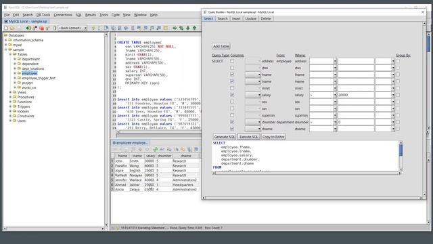Uncheck the lname column checkbox
The height and width of the screenshot is (244, 433).
pos(232,81)
